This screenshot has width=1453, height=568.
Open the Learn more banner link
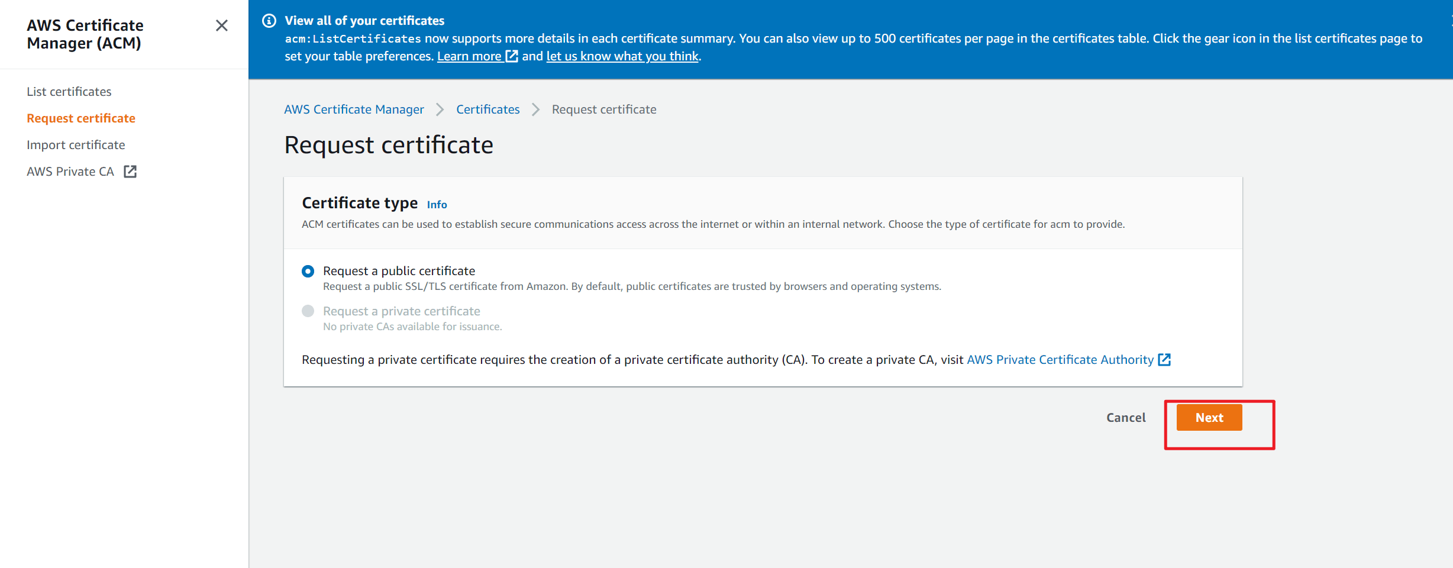(x=469, y=56)
